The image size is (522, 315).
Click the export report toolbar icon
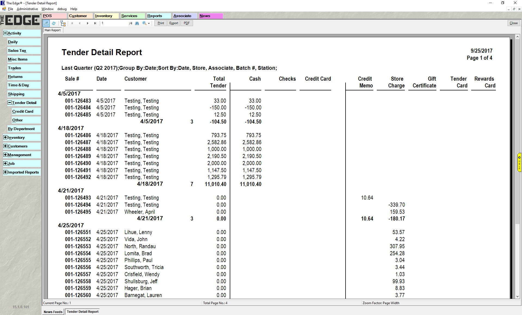click(46, 23)
